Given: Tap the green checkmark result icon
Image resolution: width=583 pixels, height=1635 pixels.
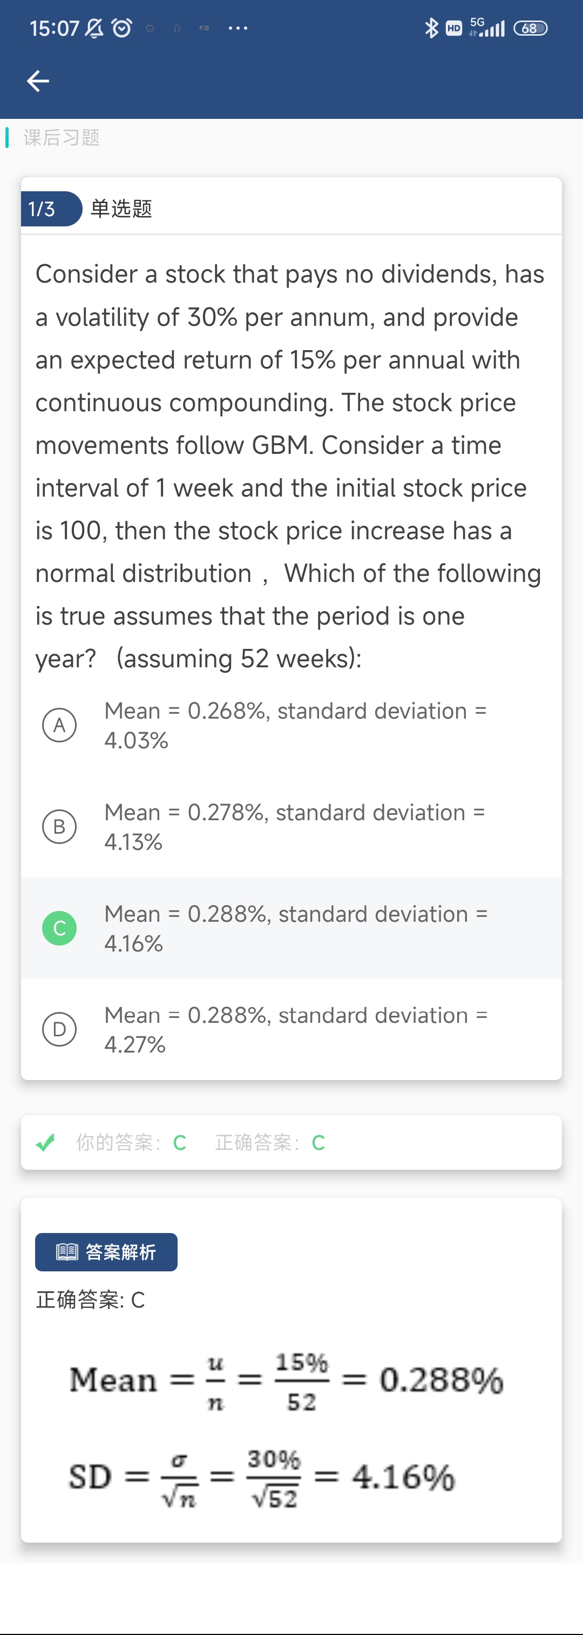Looking at the screenshot, I should [46, 1142].
